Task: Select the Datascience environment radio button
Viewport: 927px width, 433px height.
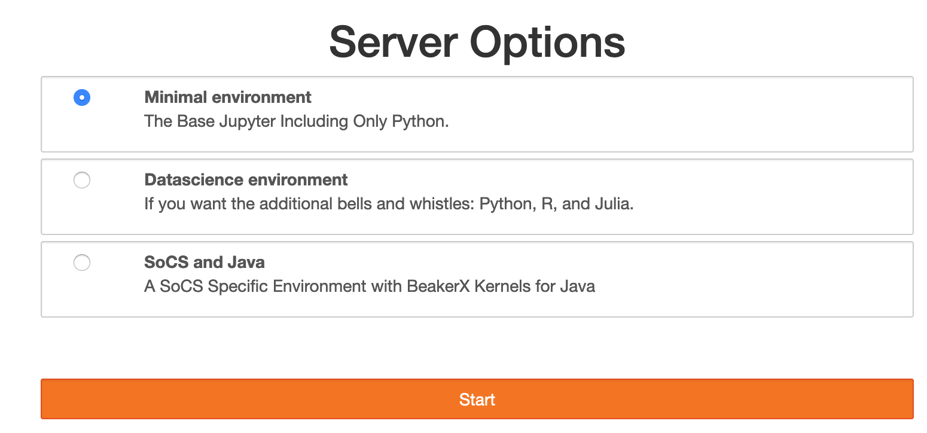Action: pos(82,180)
